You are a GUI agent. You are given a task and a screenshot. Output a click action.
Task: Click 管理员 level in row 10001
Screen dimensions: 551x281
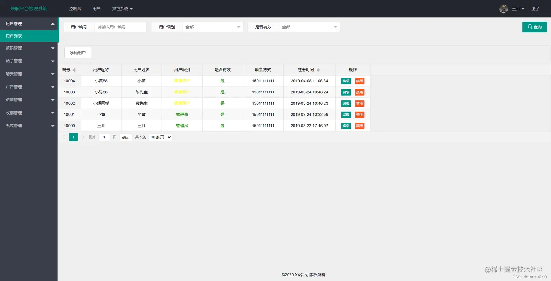[182, 115]
